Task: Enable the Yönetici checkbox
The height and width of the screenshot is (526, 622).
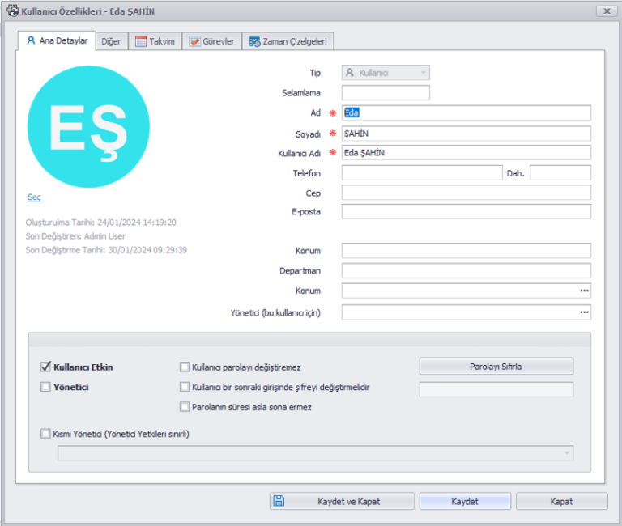Action: tap(45, 387)
